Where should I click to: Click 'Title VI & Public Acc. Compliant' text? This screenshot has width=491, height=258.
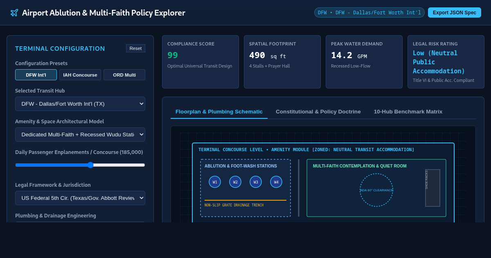[444, 80]
